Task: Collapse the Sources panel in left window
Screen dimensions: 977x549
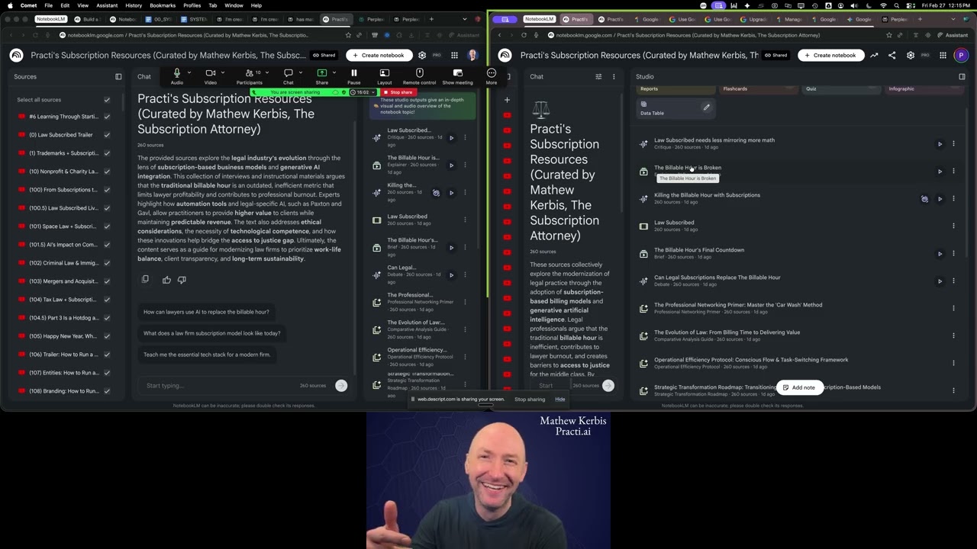Action: (x=118, y=76)
